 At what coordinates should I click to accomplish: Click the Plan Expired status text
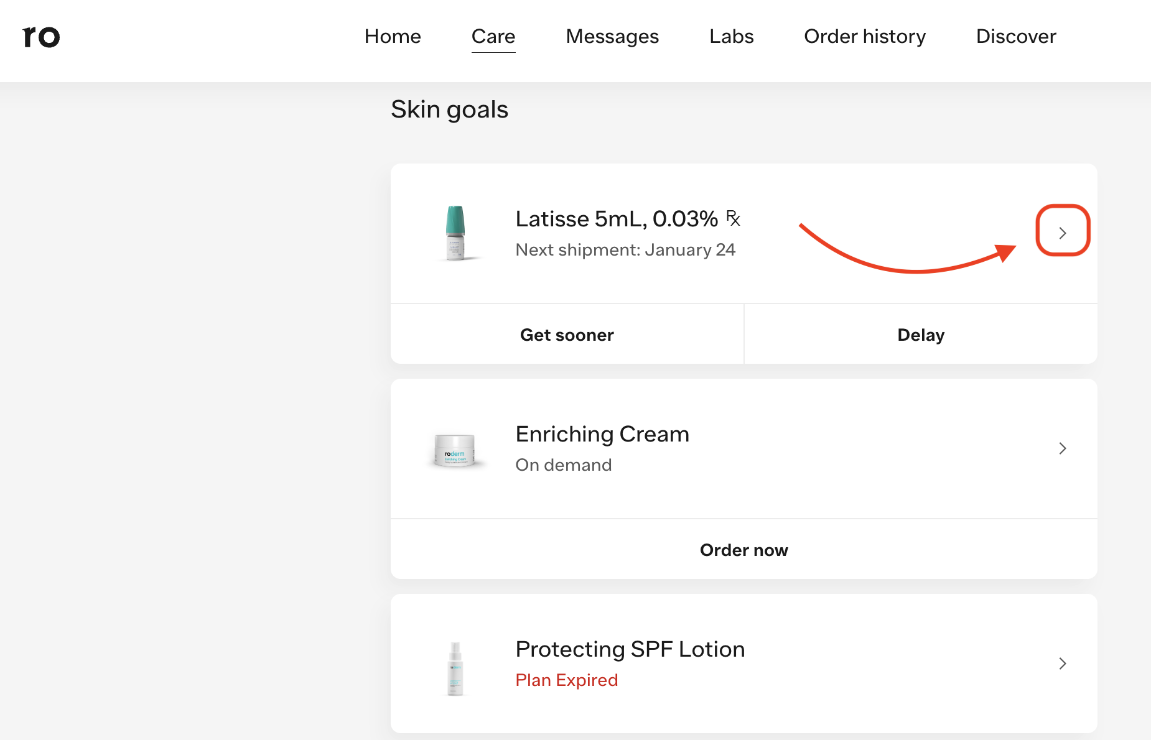click(566, 680)
